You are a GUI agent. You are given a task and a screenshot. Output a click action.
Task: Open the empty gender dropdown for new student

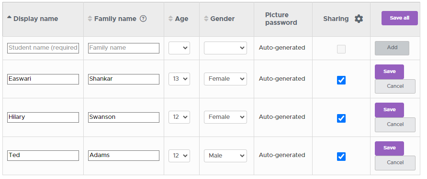(225, 48)
